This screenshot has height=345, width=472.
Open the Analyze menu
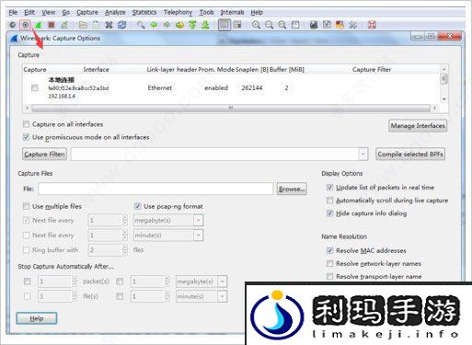[115, 12]
